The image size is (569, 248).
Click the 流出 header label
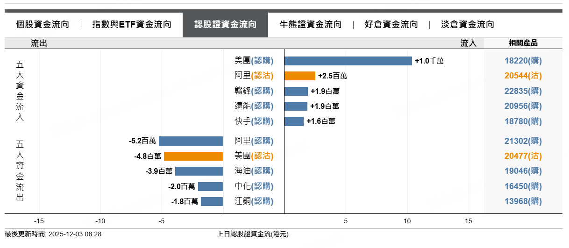point(39,43)
